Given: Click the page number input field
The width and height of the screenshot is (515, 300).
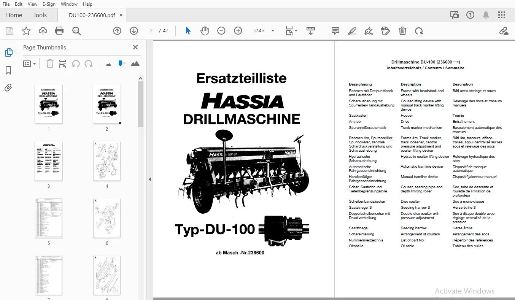Looking at the screenshot, I should [151, 31].
